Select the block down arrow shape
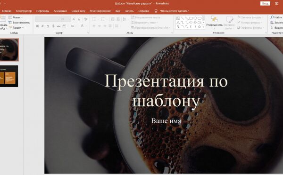 195,23
